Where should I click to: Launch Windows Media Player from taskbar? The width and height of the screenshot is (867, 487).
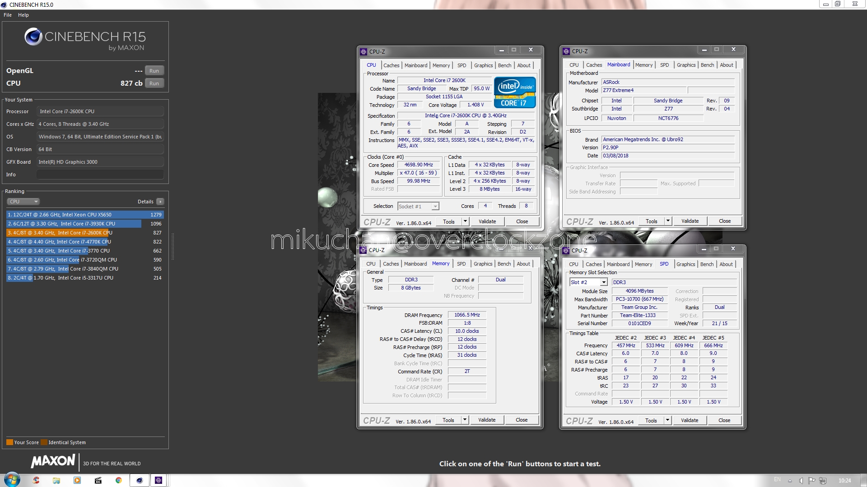(77, 480)
